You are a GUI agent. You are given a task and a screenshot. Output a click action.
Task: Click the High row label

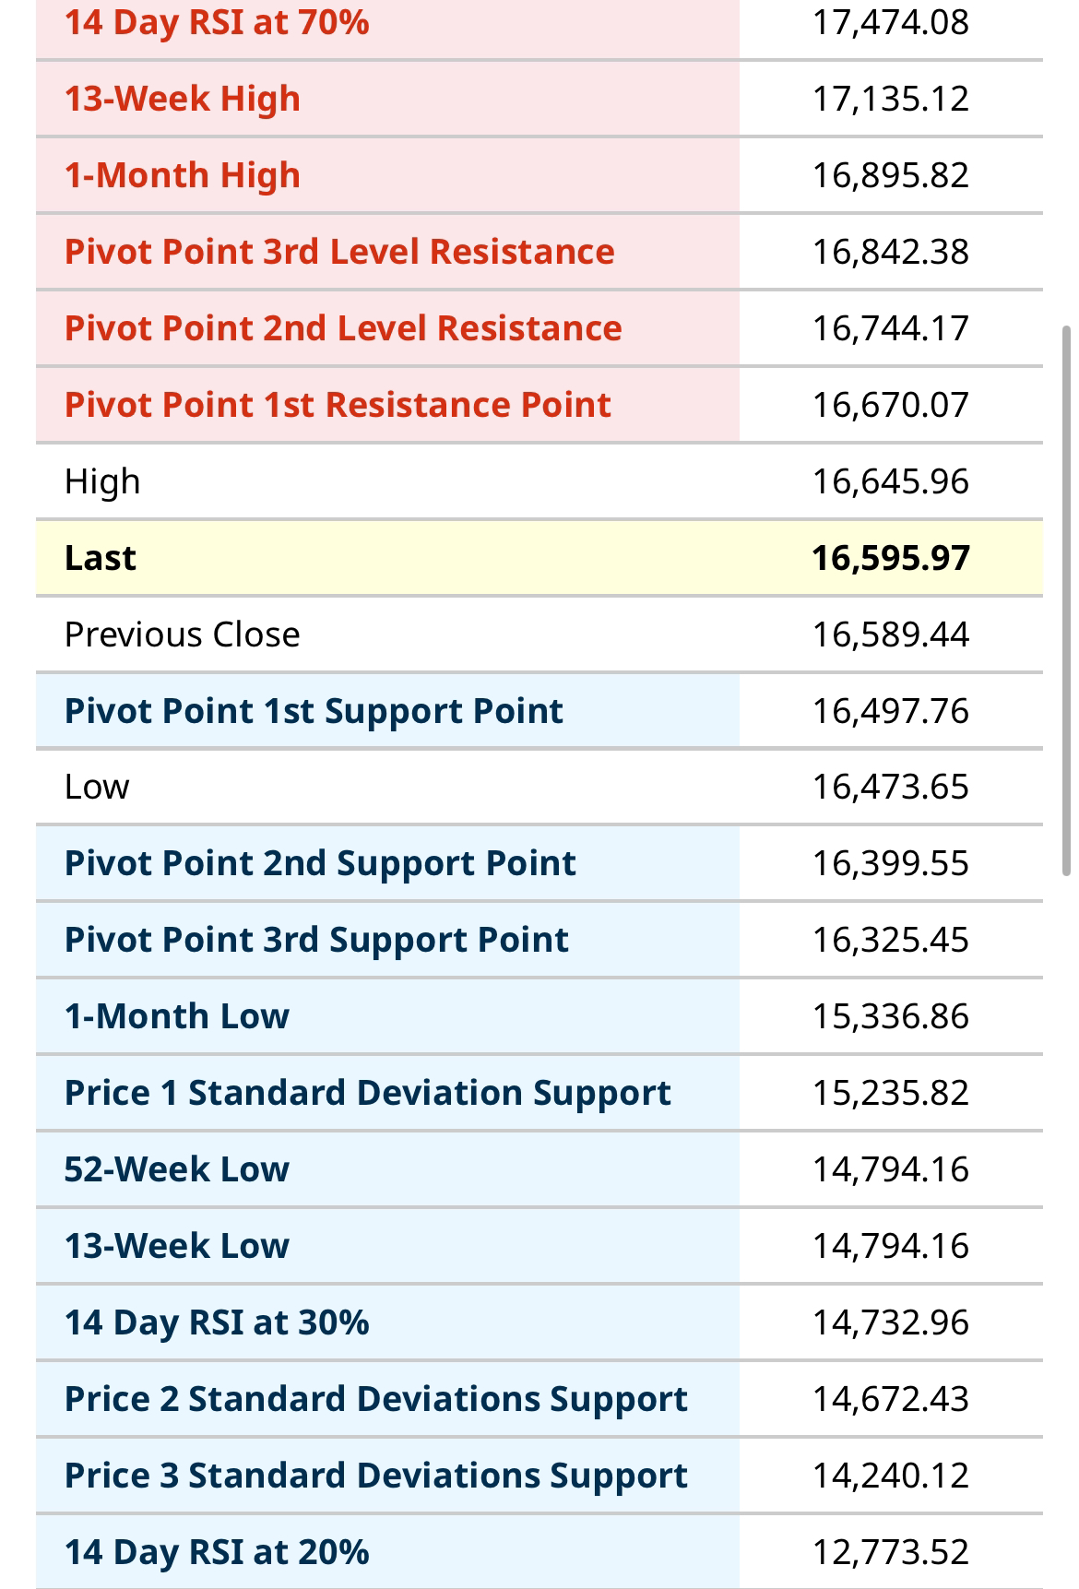click(102, 481)
